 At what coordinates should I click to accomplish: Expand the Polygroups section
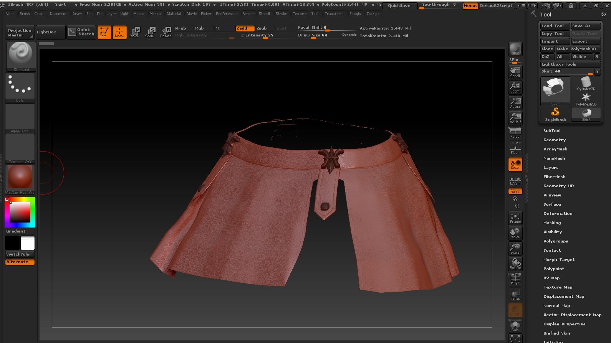556,241
